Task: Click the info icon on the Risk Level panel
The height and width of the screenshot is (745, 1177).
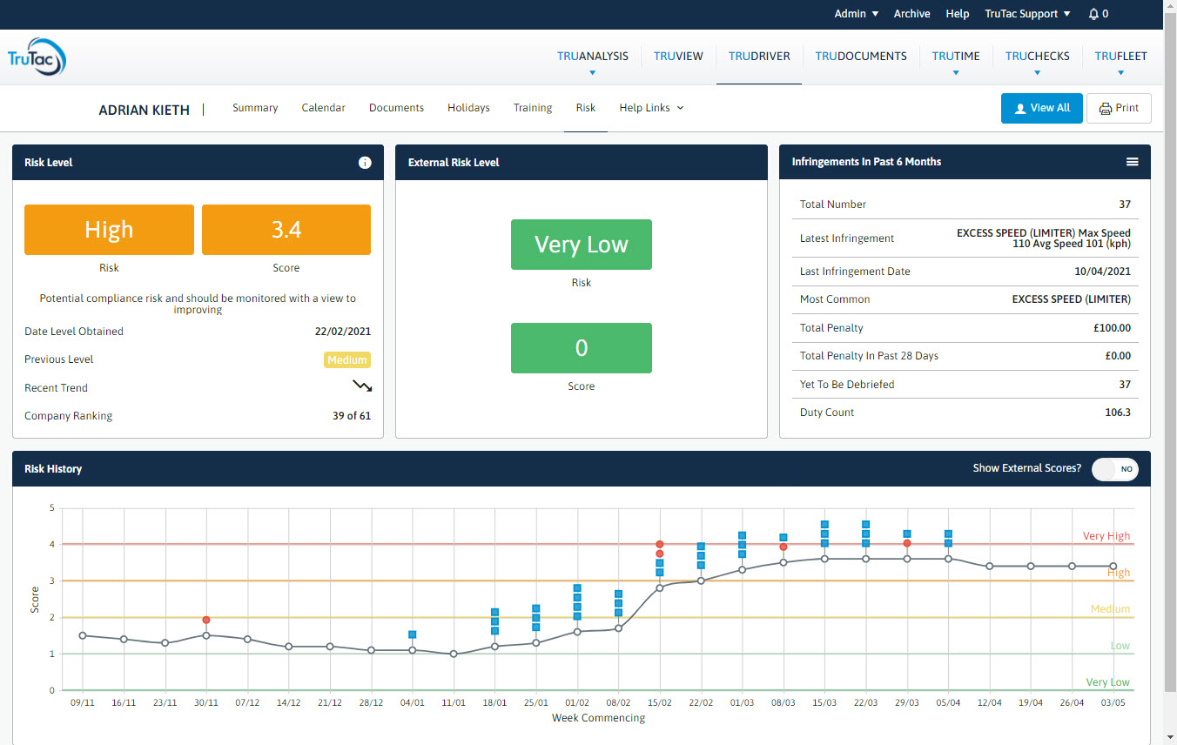Action: tap(365, 162)
